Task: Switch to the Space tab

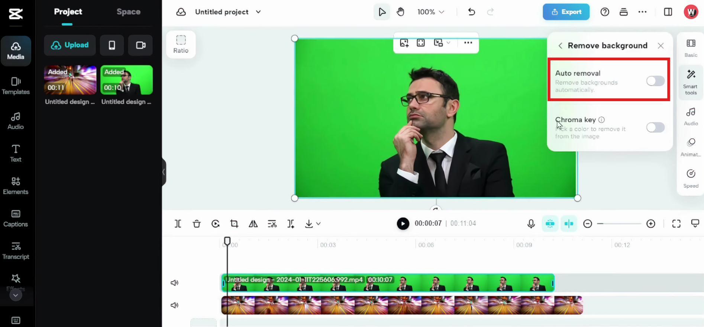Action: [x=129, y=12]
